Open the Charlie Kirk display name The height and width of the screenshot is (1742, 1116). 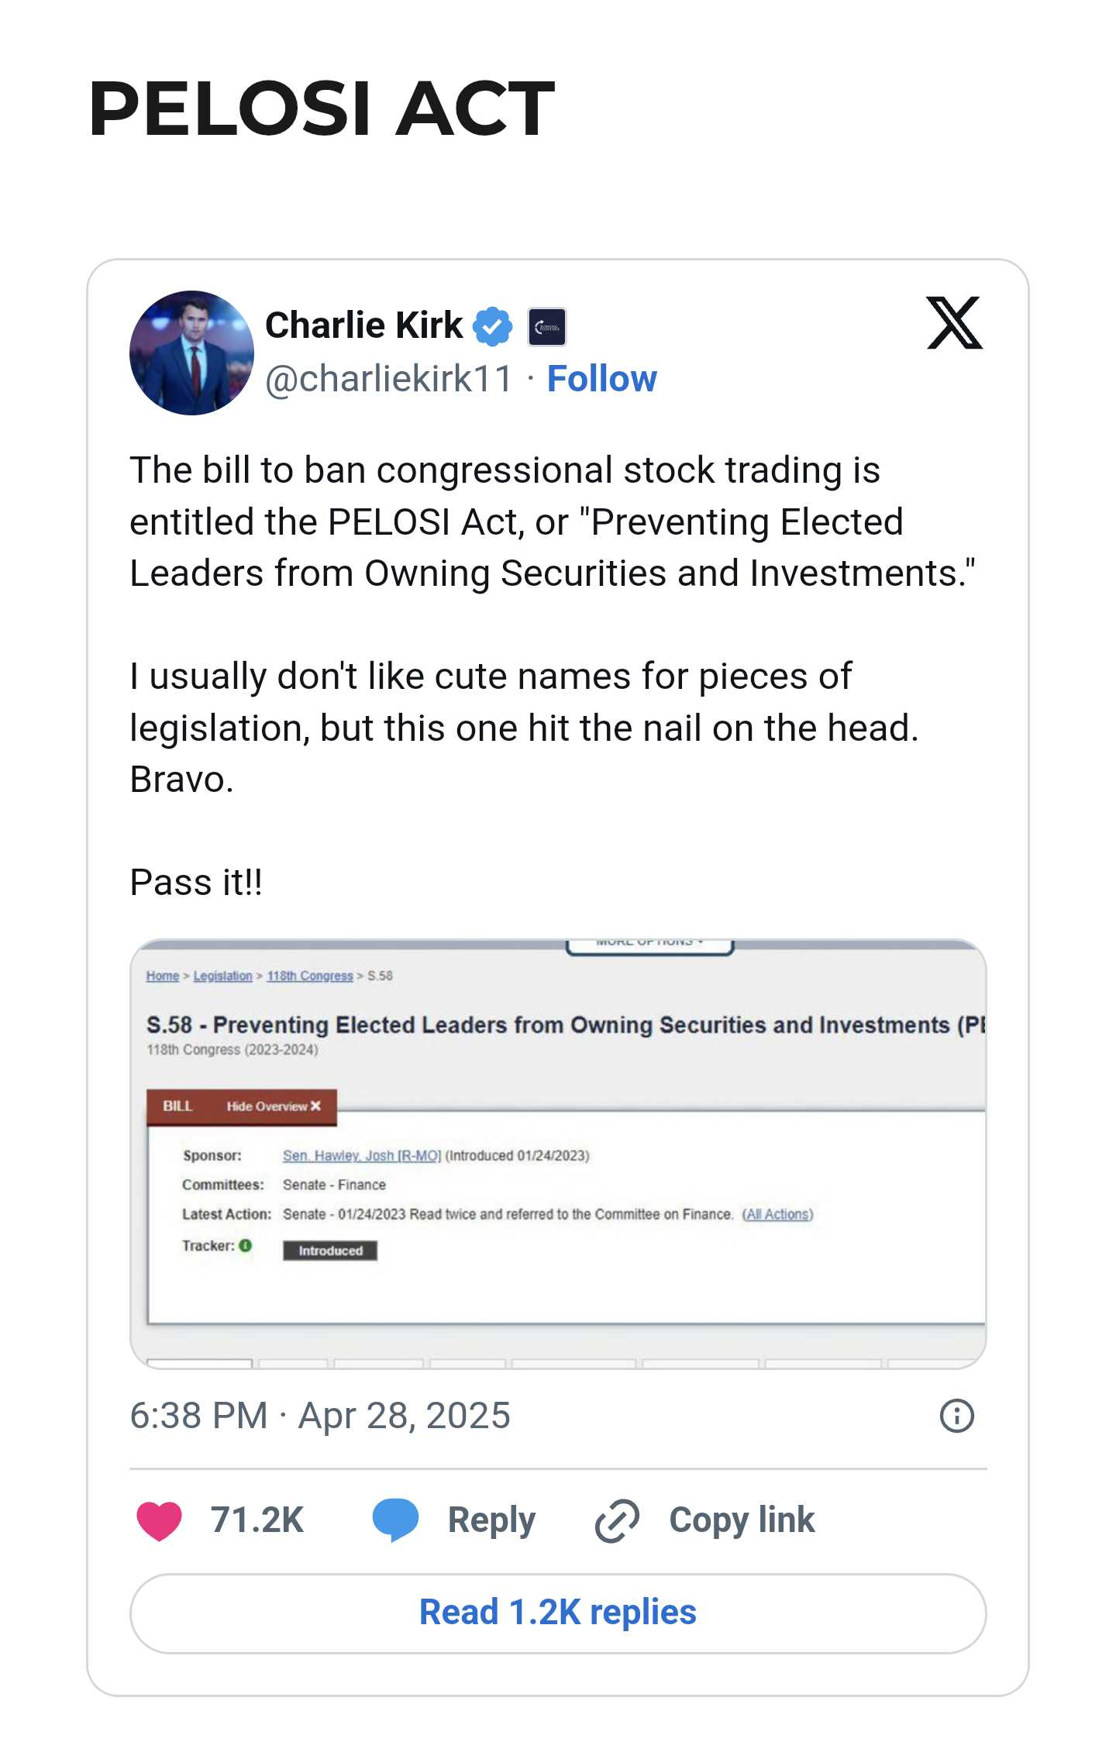point(363,325)
